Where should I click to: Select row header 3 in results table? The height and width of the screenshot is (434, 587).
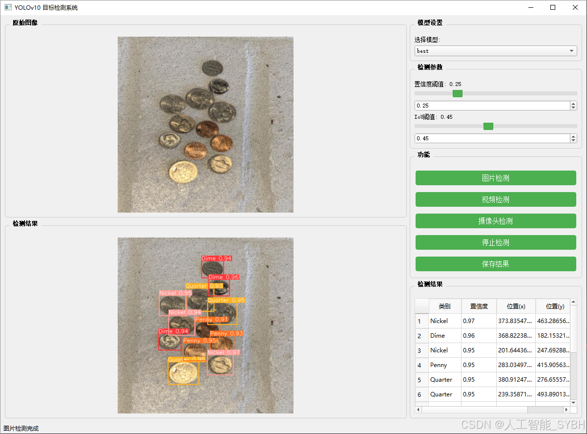(422, 350)
